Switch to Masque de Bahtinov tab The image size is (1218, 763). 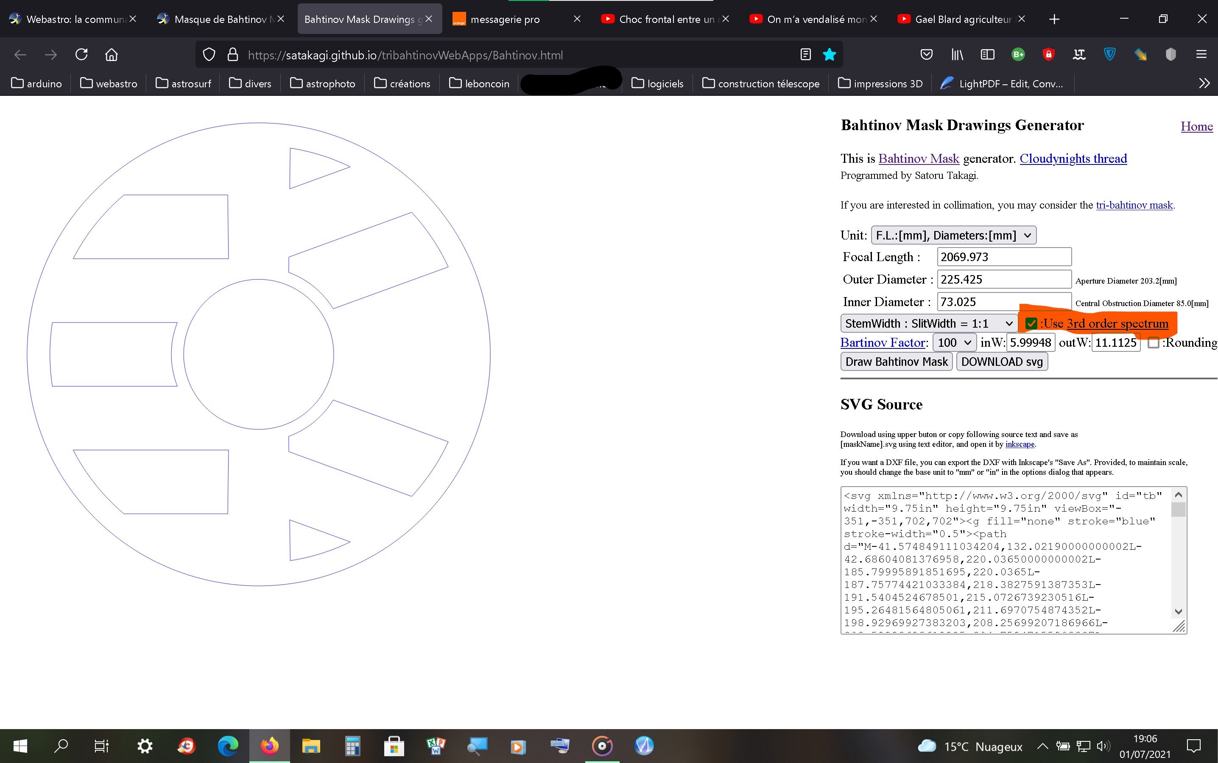coord(220,19)
